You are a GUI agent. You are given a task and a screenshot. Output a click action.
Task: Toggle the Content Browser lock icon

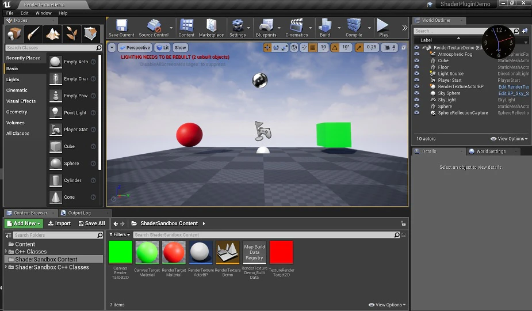[403, 223]
